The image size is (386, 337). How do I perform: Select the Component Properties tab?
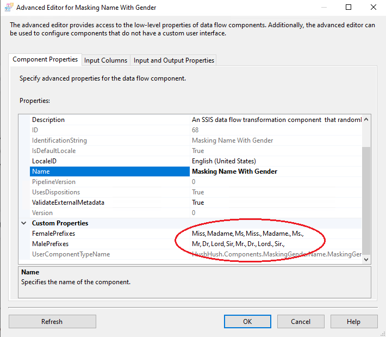[x=45, y=60]
